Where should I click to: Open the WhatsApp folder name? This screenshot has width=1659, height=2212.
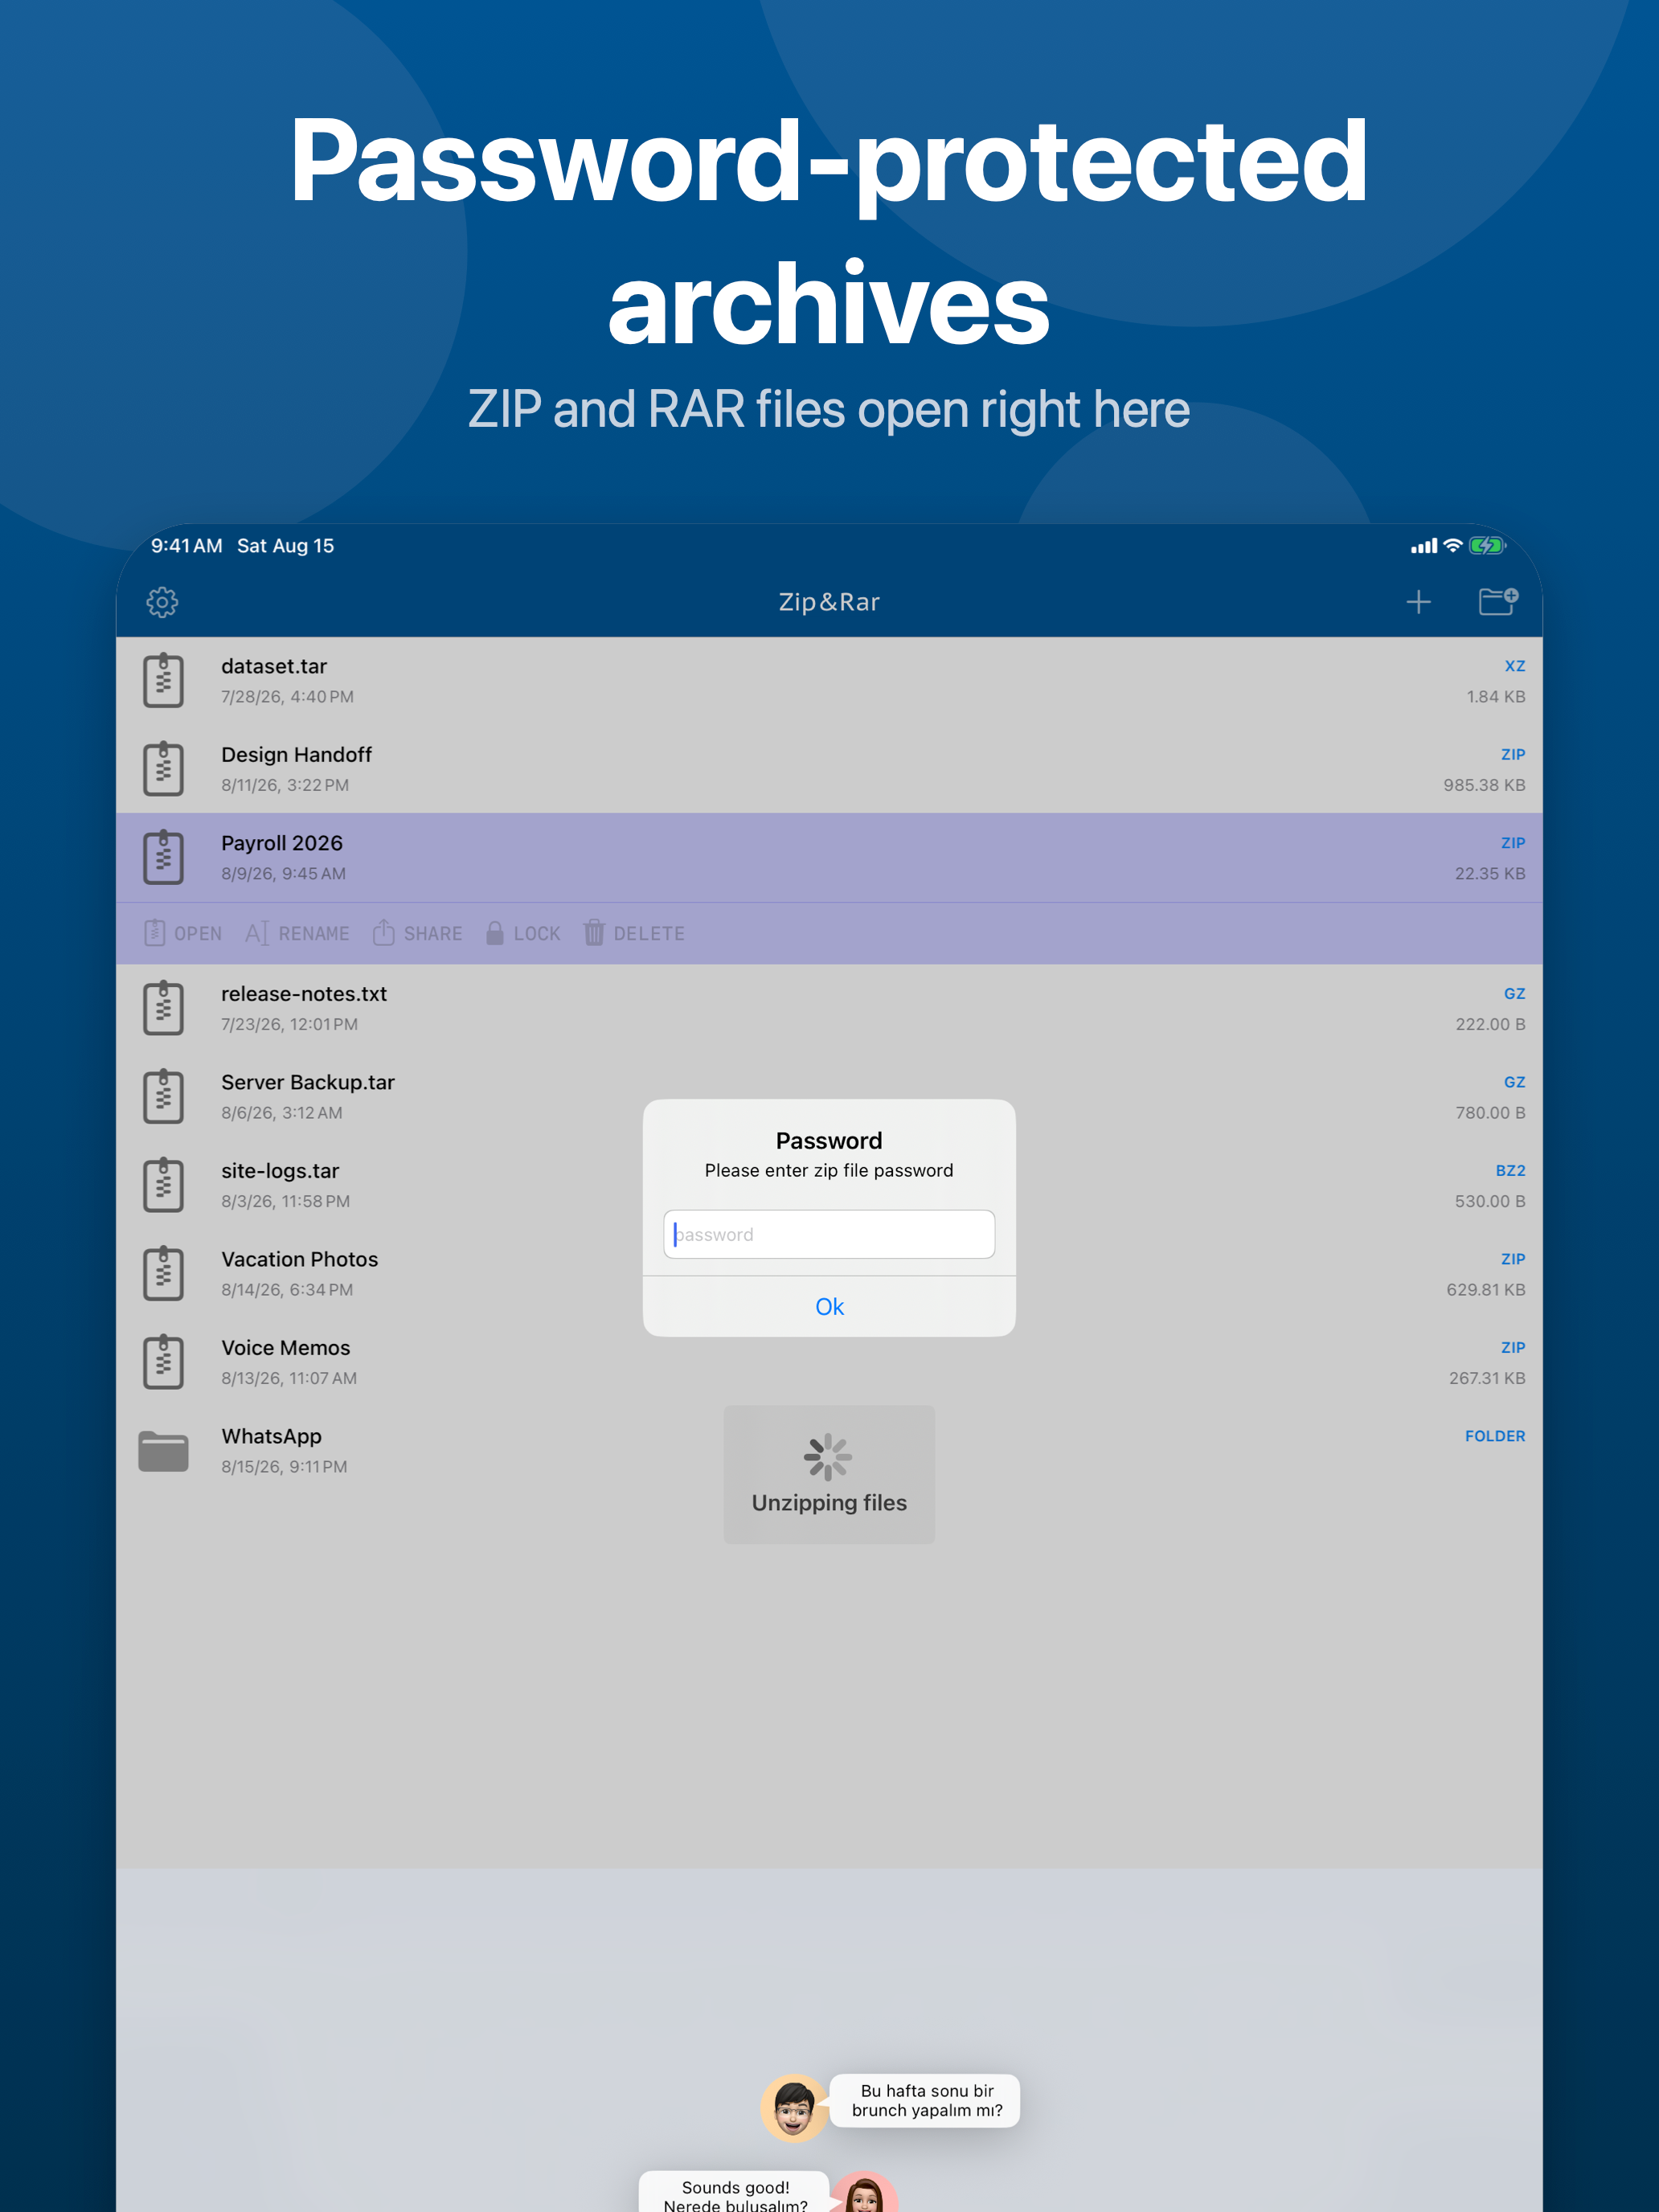click(271, 1436)
